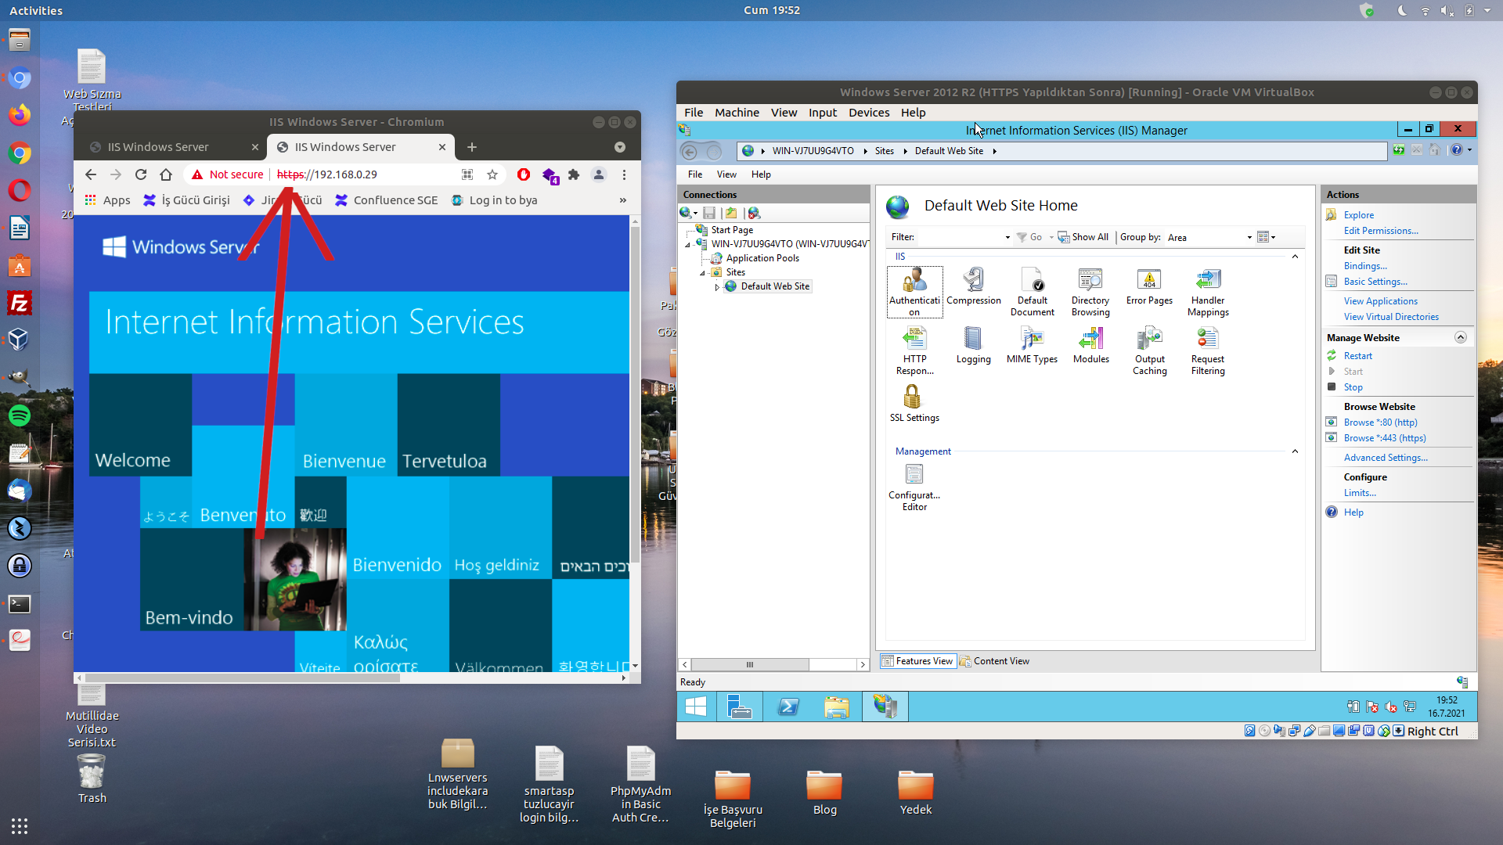
Task: Click Browse *:443 (https) link
Action: pyautogui.click(x=1385, y=438)
